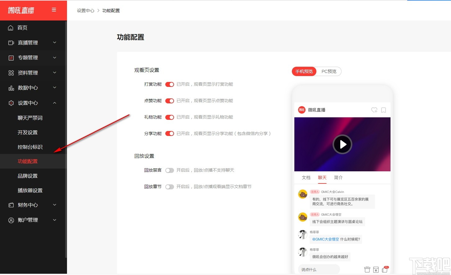Enable the 回放禁言 toggle

click(x=169, y=170)
